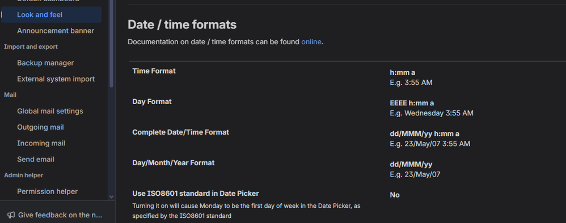Open the Look and feel settings page

pyautogui.click(x=51, y=15)
